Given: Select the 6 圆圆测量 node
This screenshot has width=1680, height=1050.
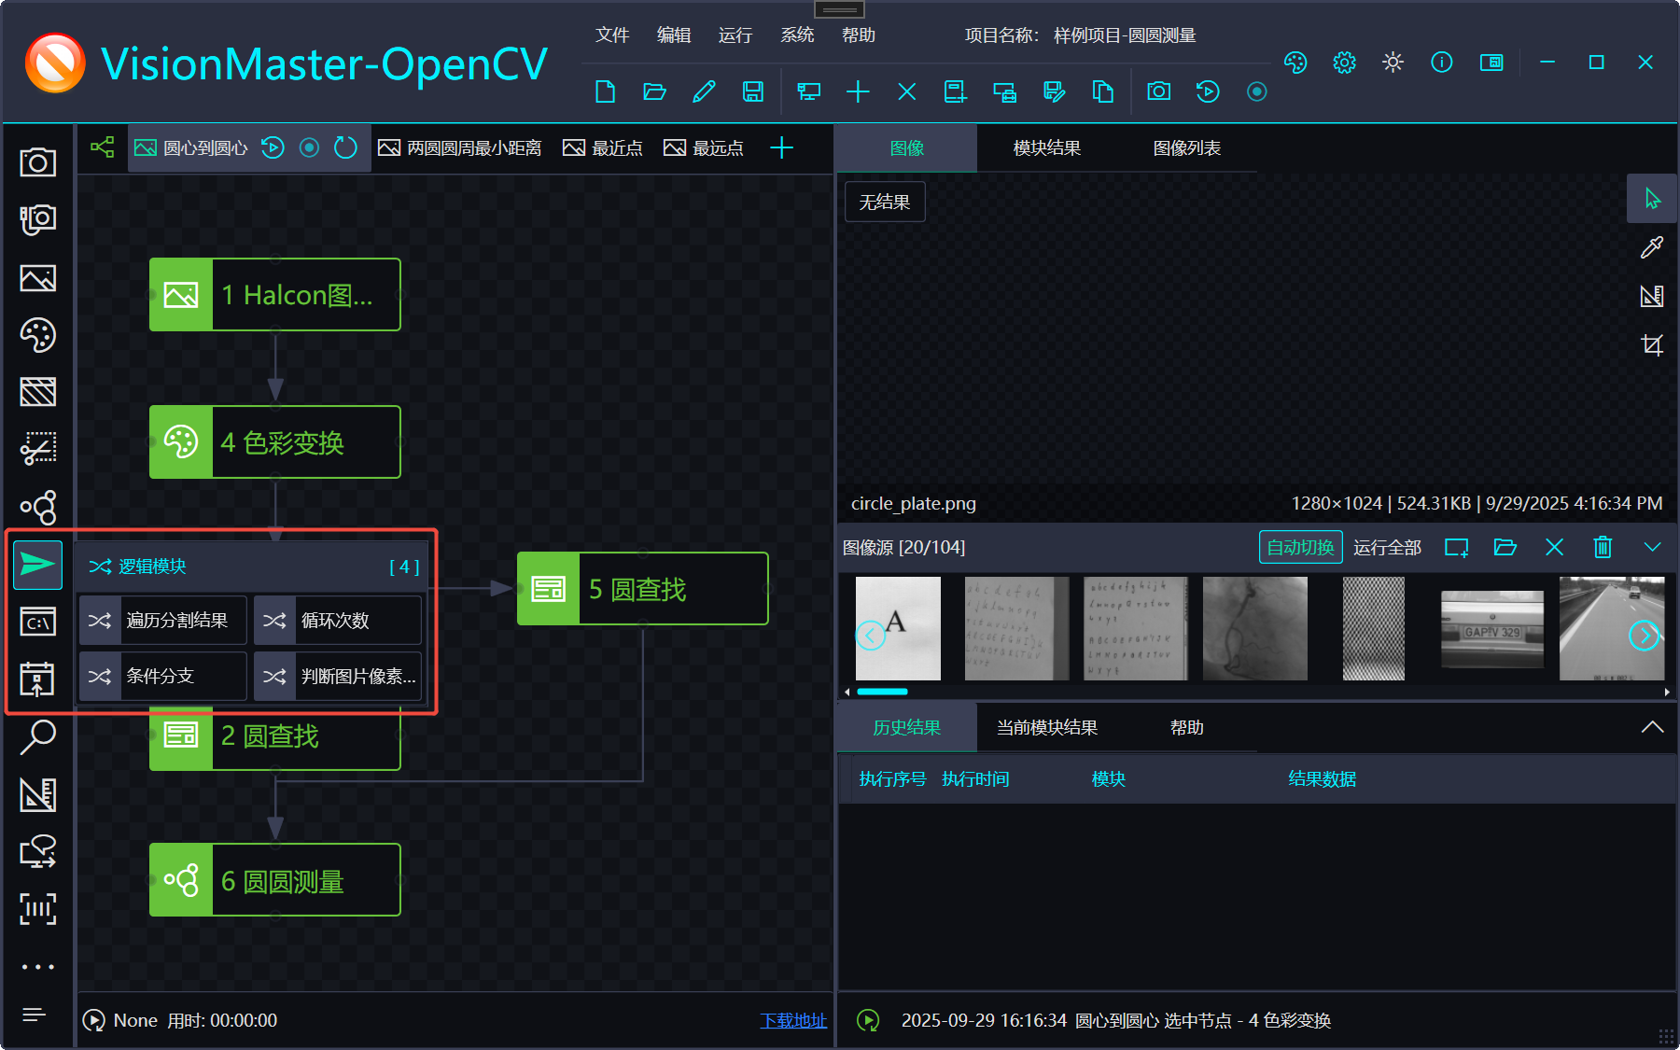Looking at the screenshot, I should pyautogui.click(x=275, y=880).
